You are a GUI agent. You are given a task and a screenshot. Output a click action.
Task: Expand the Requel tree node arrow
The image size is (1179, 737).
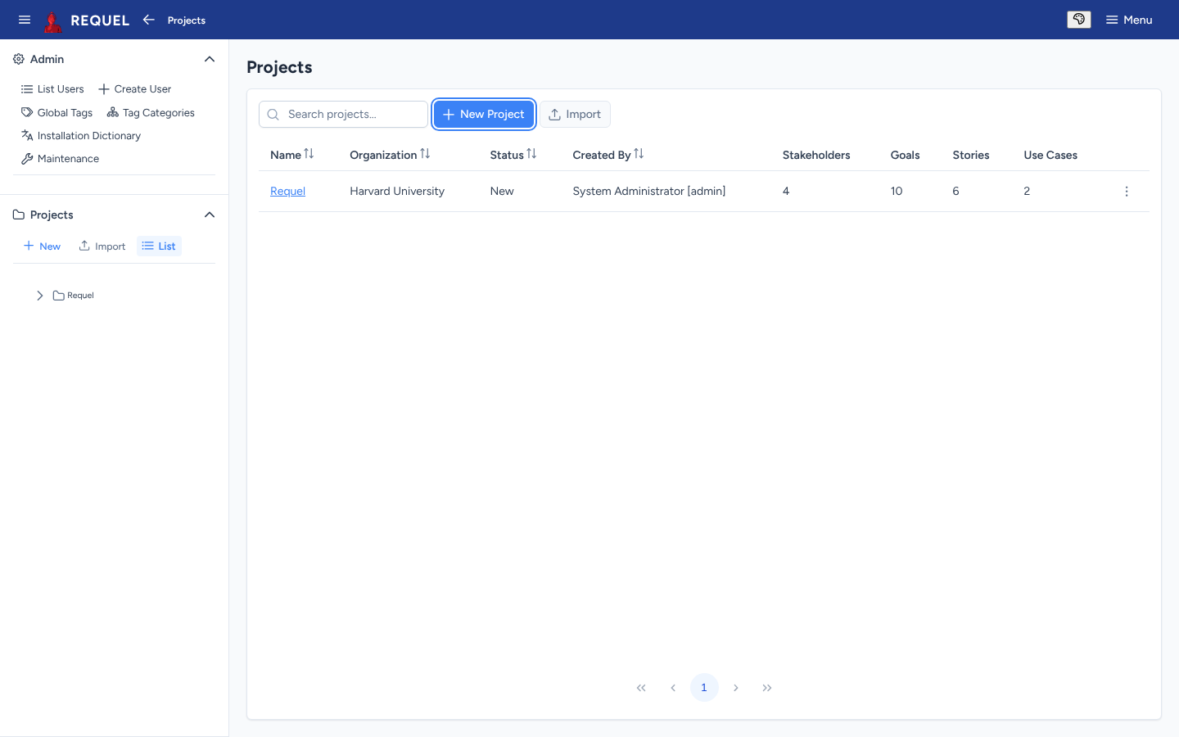tap(39, 296)
